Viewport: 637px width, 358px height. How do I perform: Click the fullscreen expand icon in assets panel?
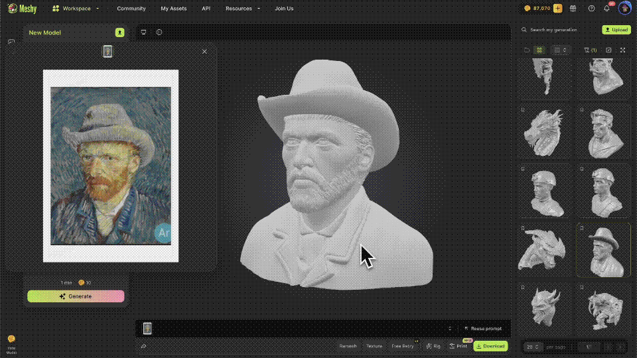coord(622,50)
